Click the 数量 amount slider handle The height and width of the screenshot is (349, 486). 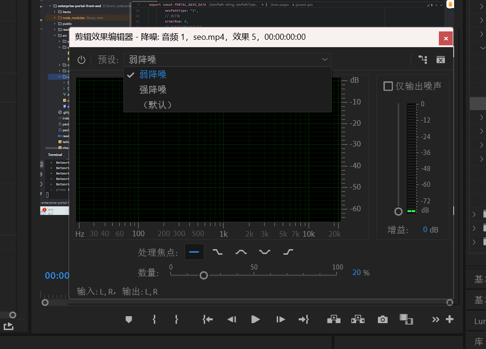(203, 276)
